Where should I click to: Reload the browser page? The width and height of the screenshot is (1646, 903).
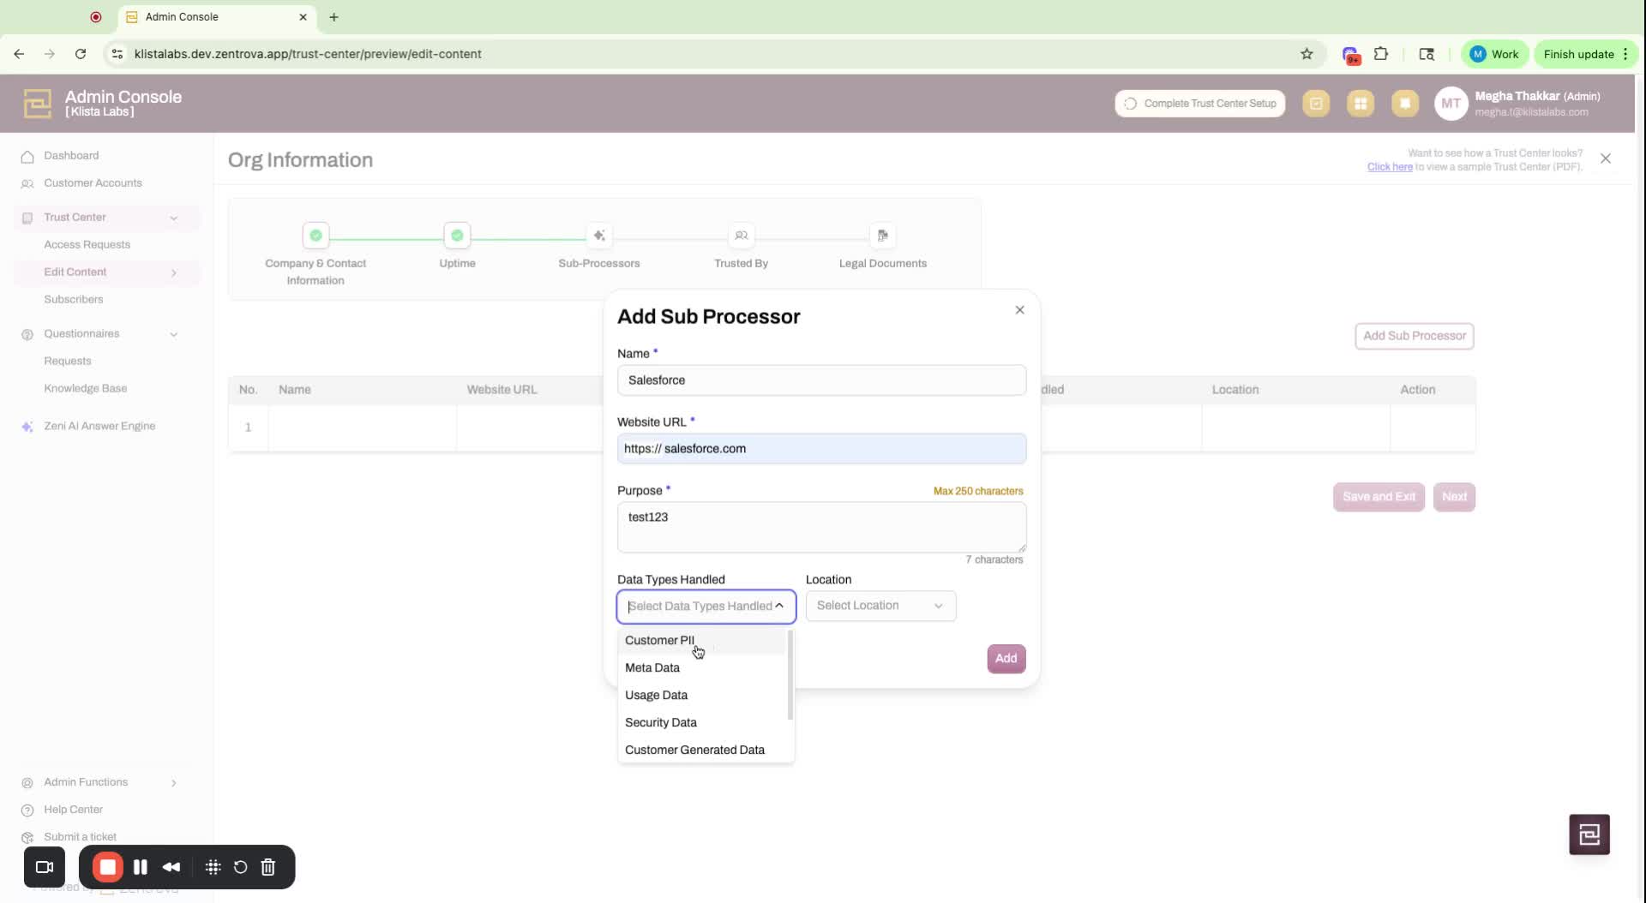coord(81,54)
